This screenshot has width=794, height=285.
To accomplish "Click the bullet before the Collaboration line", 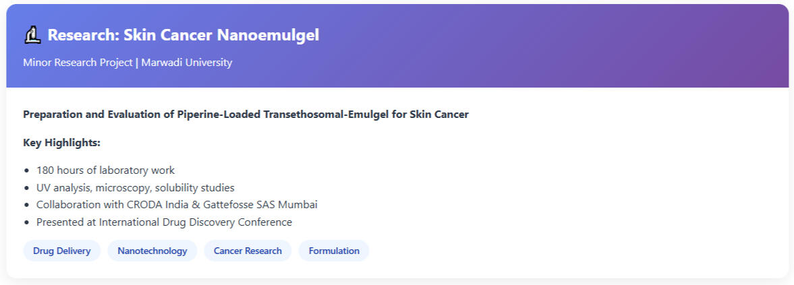I will point(26,205).
